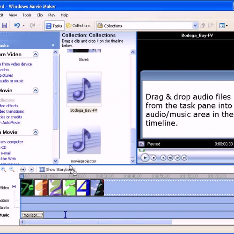Open the Clip menu
This screenshot has height=234, width=234.
[40, 15]
